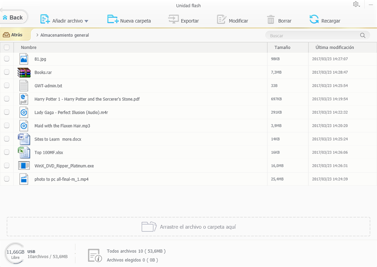Check the box for Sites to Learn more.docx
The height and width of the screenshot is (267, 377).
pyautogui.click(x=7, y=139)
